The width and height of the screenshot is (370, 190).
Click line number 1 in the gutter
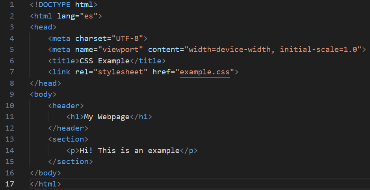[x=12, y=4]
